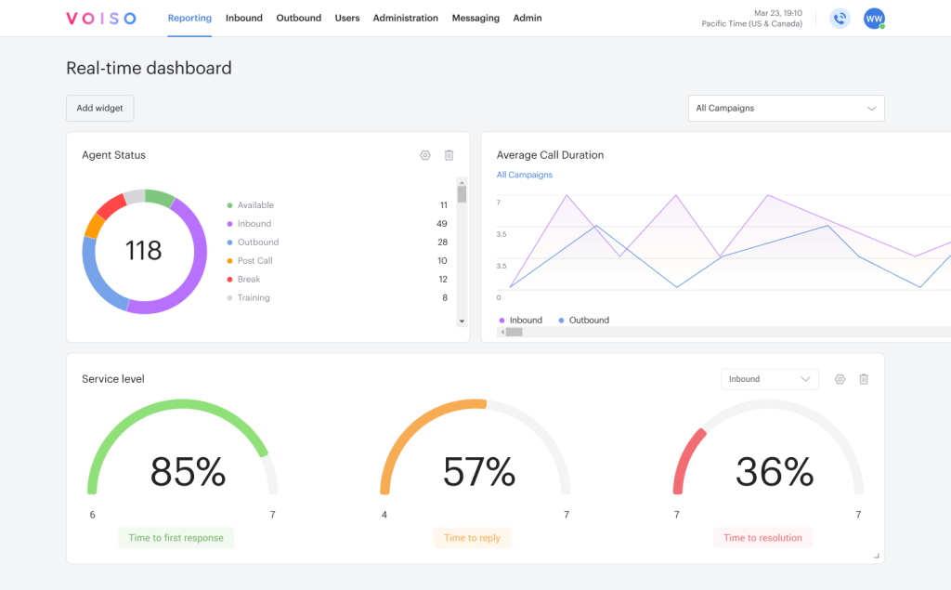
Task: Toggle the Outbound series in chart legend
Action: point(583,320)
